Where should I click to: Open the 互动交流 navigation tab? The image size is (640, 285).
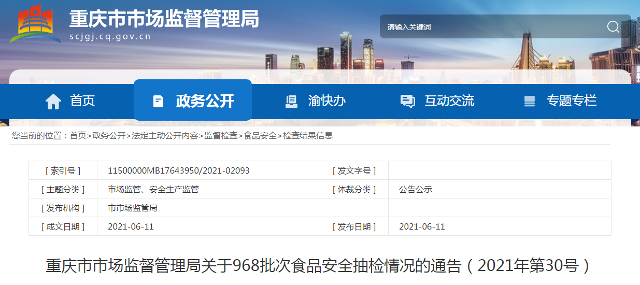pos(438,101)
